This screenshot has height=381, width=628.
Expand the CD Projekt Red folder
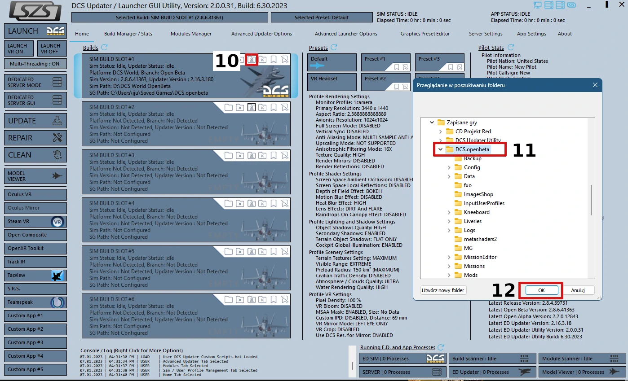pos(441,131)
